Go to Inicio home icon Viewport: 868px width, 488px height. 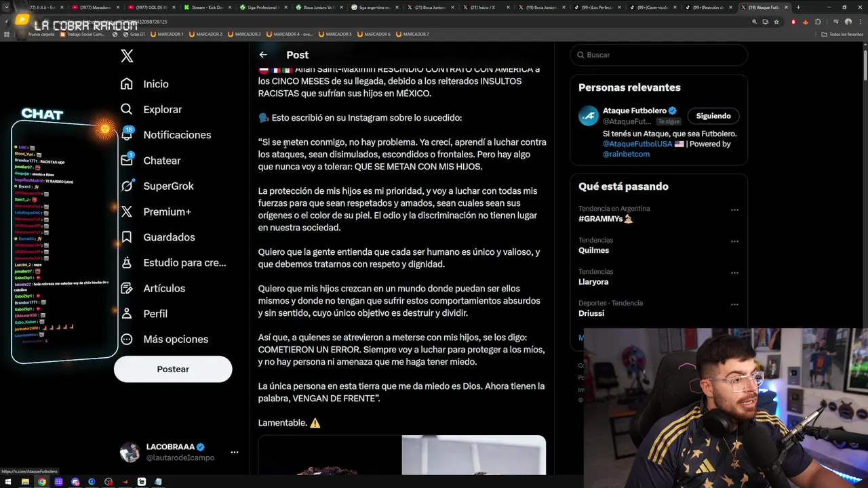click(x=127, y=84)
